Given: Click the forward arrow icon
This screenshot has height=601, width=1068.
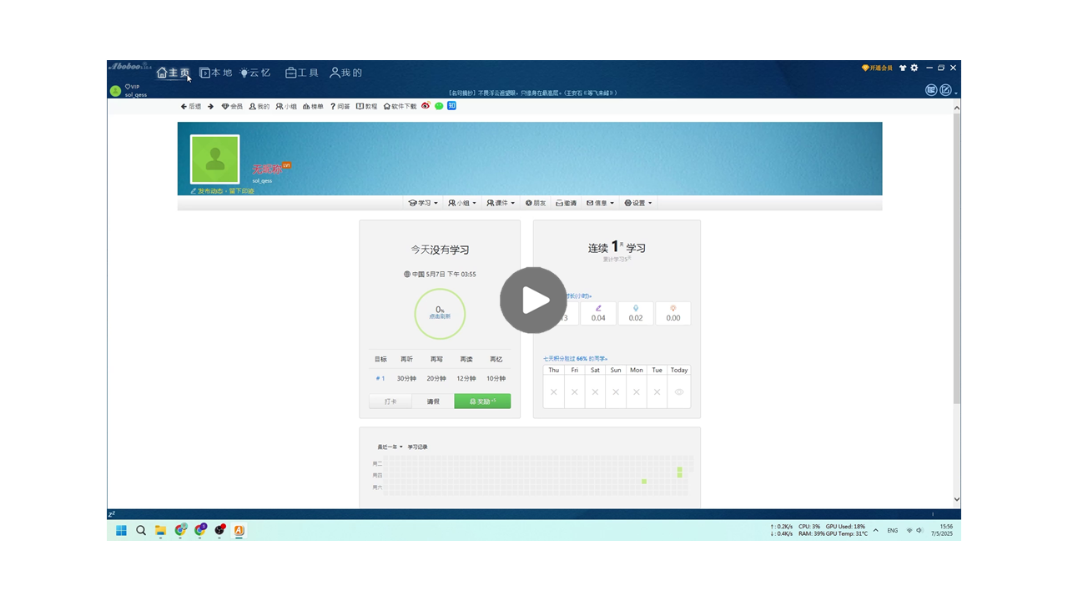Looking at the screenshot, I should click(x=211, y=106).
